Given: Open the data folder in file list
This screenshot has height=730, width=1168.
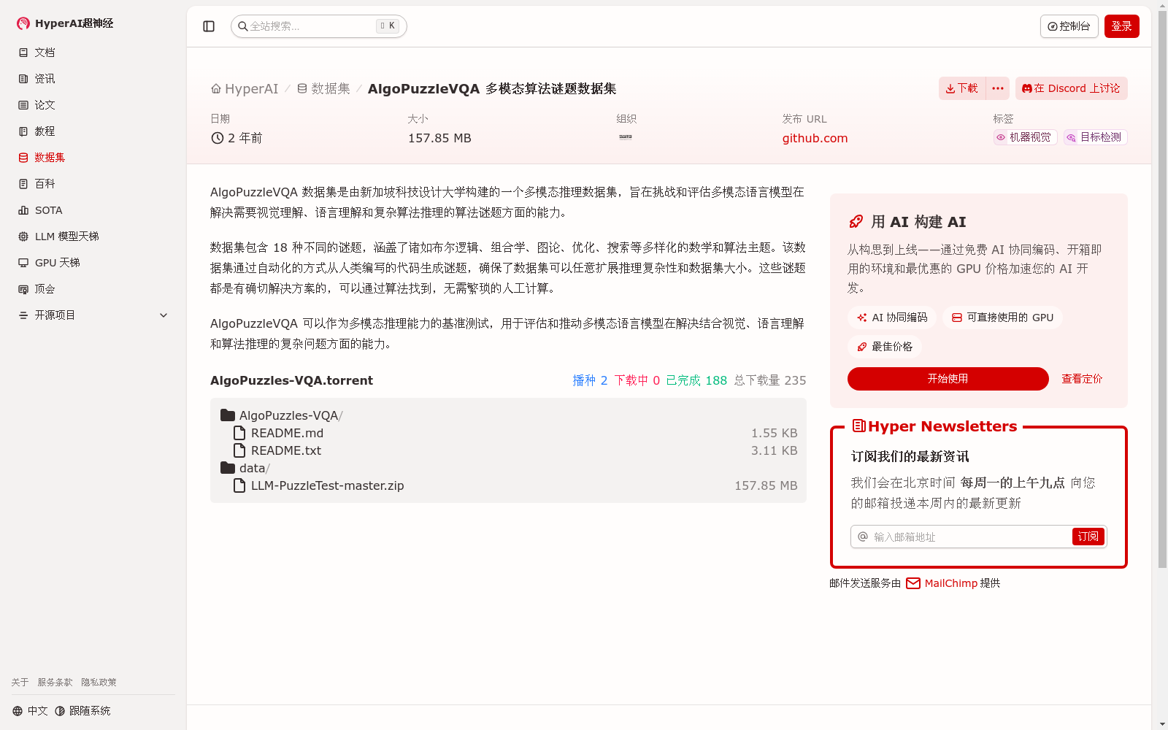Looking at the screenshot, I should pos(252,468).
